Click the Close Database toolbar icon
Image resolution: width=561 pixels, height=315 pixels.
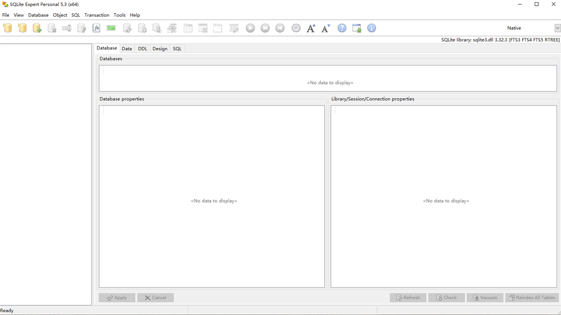[52, 28]
